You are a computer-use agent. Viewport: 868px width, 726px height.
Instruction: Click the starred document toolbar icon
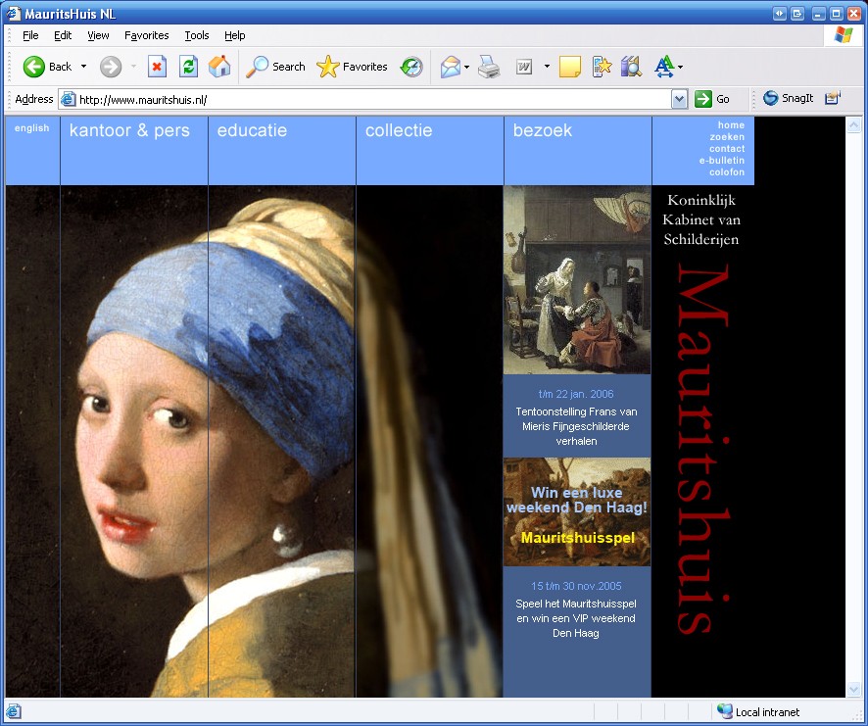tap(602, 67)
